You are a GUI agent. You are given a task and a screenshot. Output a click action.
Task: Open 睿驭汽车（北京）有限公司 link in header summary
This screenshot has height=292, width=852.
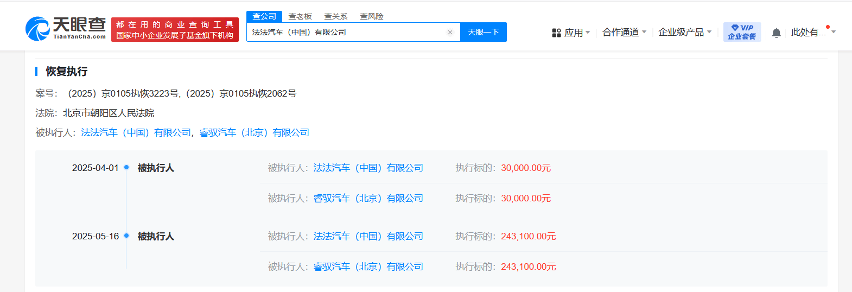pyautogui.click(x=255, y=132)
